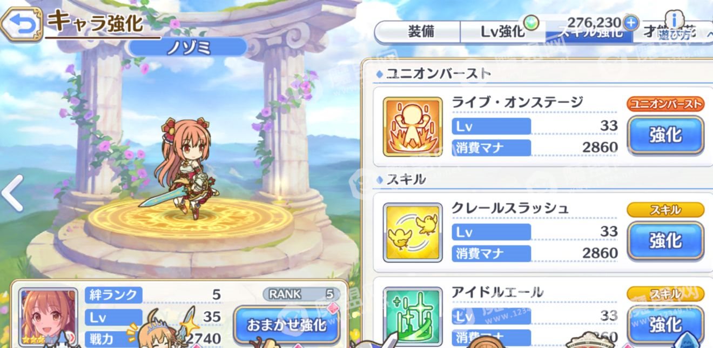The width and height of the screenshot is (713, 348).
Task: Click 強化 for ライブ・オンステージ
Action: pos(665,135)
